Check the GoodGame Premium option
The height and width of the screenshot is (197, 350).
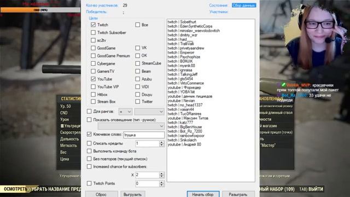[93, 56]
